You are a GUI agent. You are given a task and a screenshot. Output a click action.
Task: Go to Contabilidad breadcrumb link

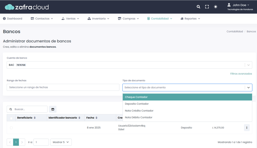[x=235, y=32]
